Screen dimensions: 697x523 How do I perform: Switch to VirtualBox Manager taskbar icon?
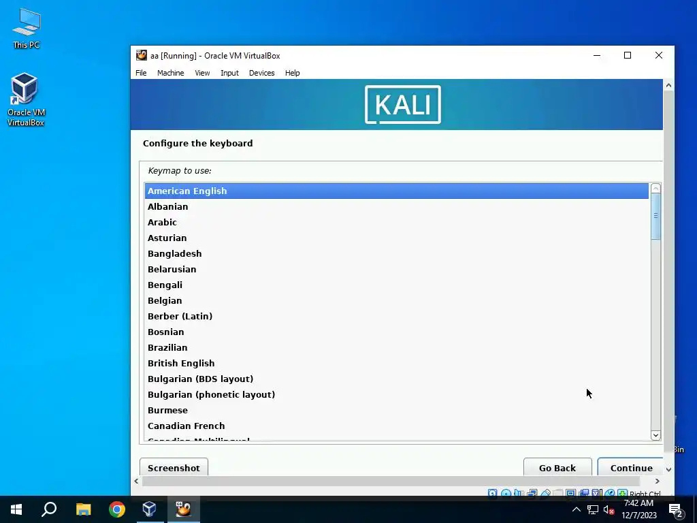tap(149, 509)
